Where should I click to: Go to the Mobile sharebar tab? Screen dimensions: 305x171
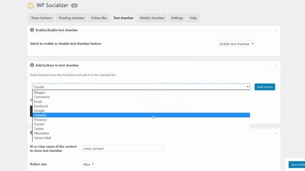[x=152, y=18]
